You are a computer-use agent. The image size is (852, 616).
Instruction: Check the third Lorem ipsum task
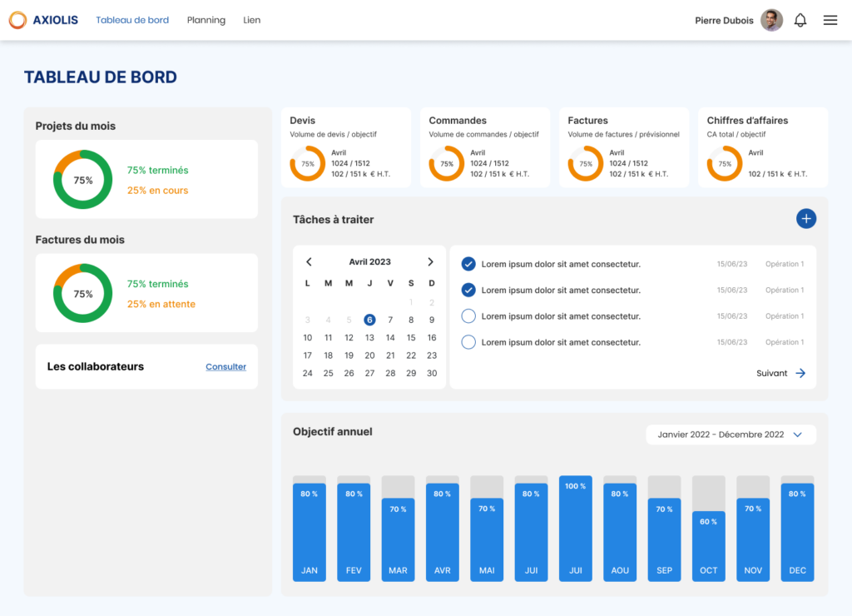pyautogui.click(x=468, y=316)
